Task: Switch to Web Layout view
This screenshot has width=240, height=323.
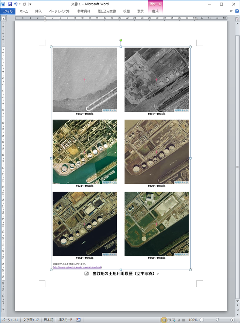Action: click(x=174, y=320)
